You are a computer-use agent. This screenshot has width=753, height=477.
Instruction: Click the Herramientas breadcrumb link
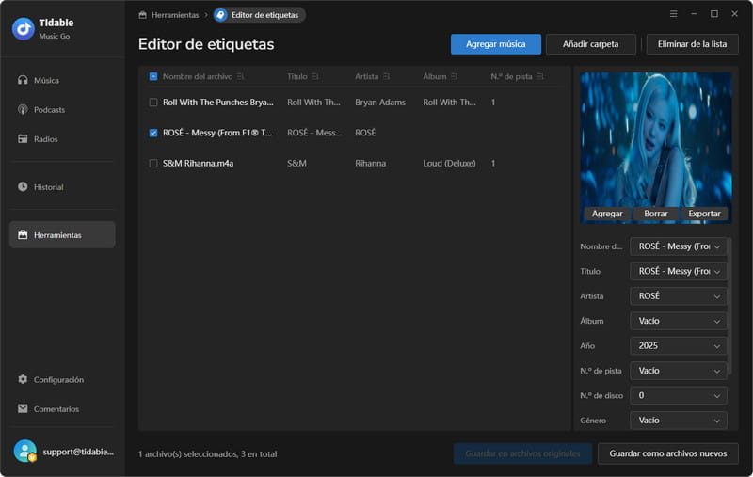(x=175, y=15)
